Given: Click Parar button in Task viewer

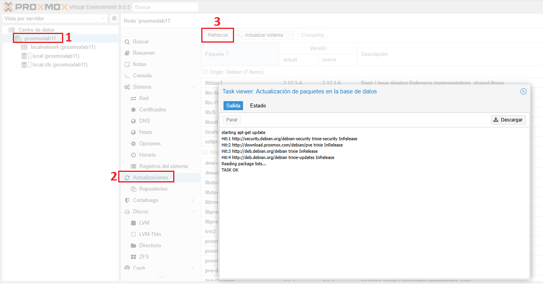Looking at the screenshot, I should point(232,120).
